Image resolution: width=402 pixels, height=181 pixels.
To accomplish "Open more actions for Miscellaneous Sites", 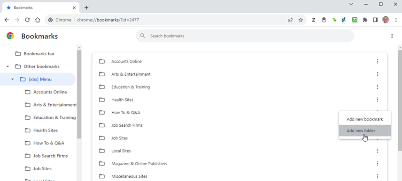I will (x=378, y=176).
